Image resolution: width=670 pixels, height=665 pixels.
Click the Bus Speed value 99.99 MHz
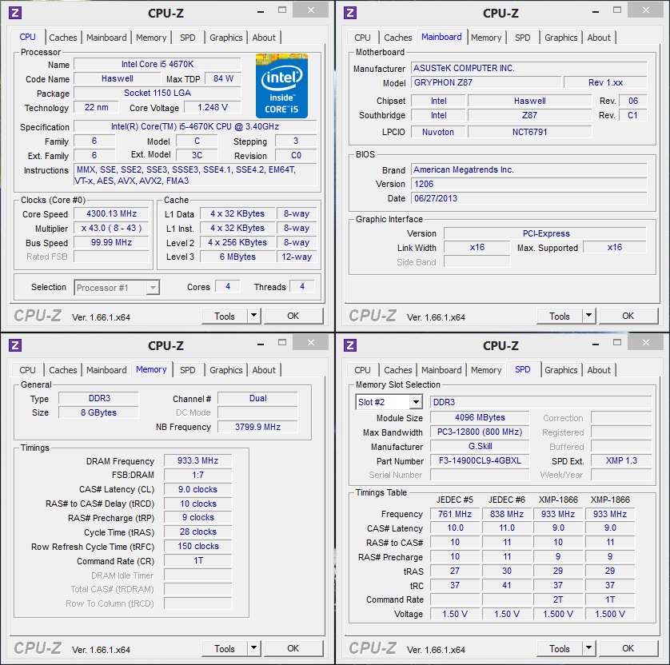point(111,242)
